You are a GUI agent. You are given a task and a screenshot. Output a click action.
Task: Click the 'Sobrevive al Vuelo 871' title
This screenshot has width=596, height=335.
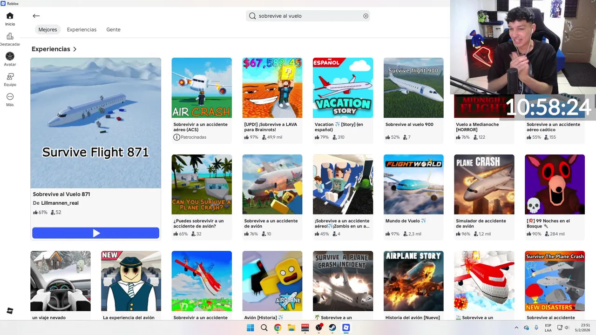point(61,194)
